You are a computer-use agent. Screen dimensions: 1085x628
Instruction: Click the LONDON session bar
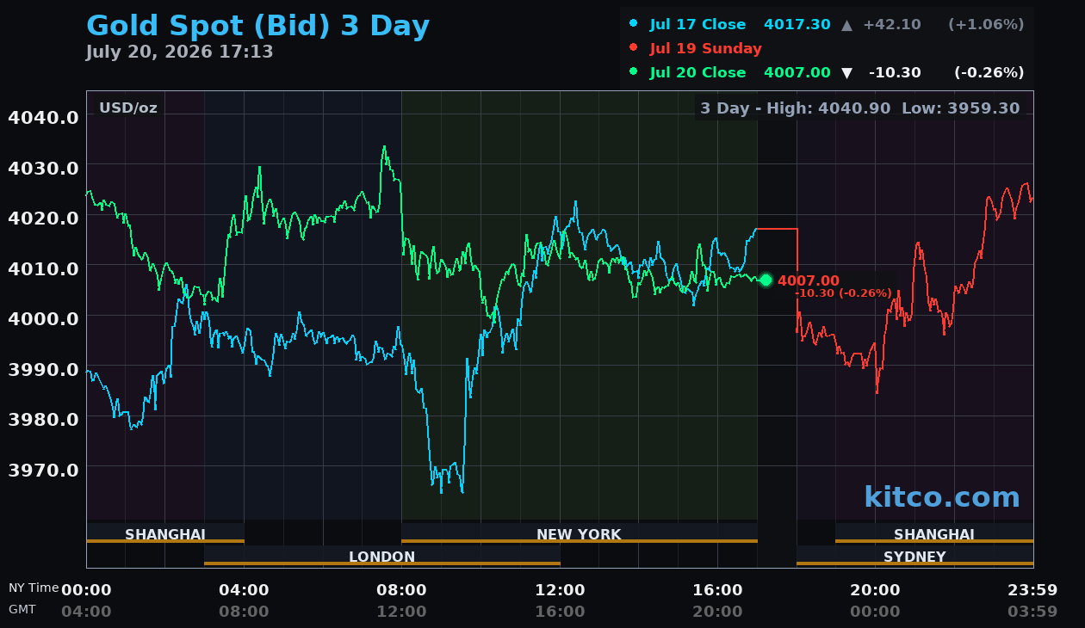[382, 556]
